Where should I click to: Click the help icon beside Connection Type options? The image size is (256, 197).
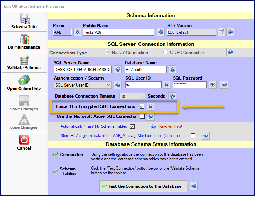tap(230, 52)
